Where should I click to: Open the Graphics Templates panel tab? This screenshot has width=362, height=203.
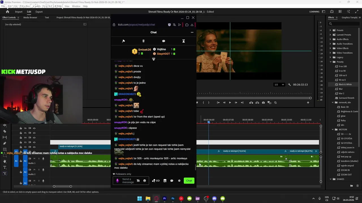pyautogui.click(x=350, y=17)
